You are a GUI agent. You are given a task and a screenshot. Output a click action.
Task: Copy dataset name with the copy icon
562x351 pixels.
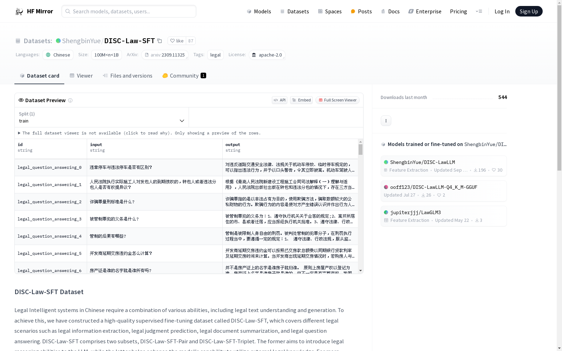[159, 41]
